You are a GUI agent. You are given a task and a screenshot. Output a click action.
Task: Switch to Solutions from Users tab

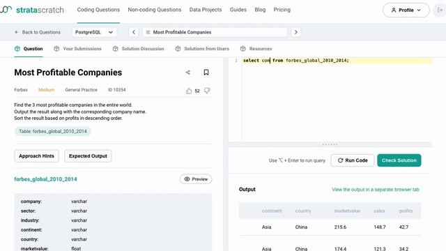[x=202, y=49]
